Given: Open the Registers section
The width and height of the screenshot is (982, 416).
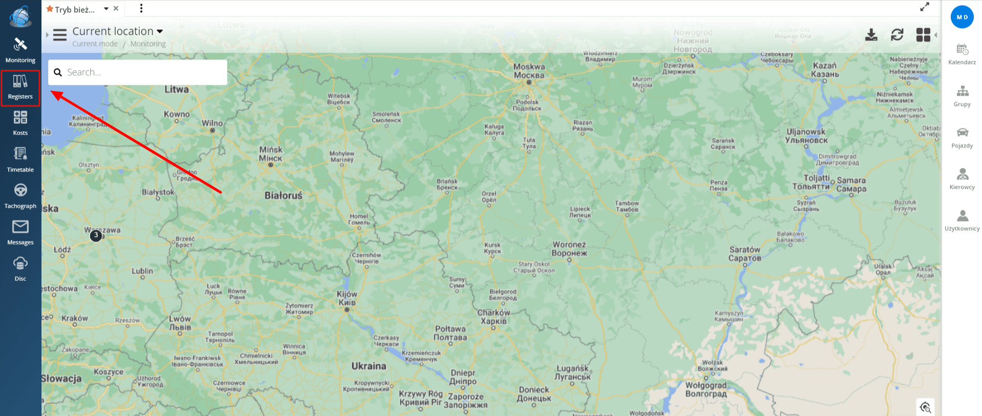Looking at the screenshot, I should click(x=20, y=88).
